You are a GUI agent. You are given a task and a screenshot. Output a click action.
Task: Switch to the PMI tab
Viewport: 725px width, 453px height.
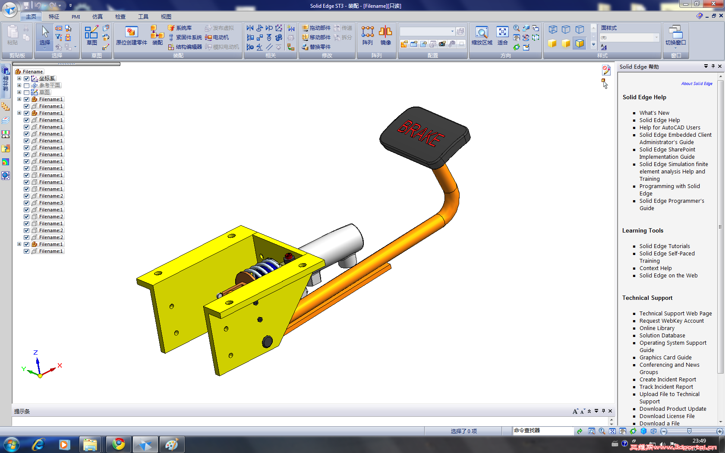coord(76,17)
